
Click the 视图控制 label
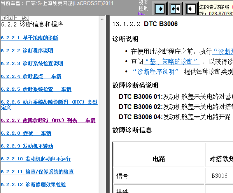tap(144, 5)
